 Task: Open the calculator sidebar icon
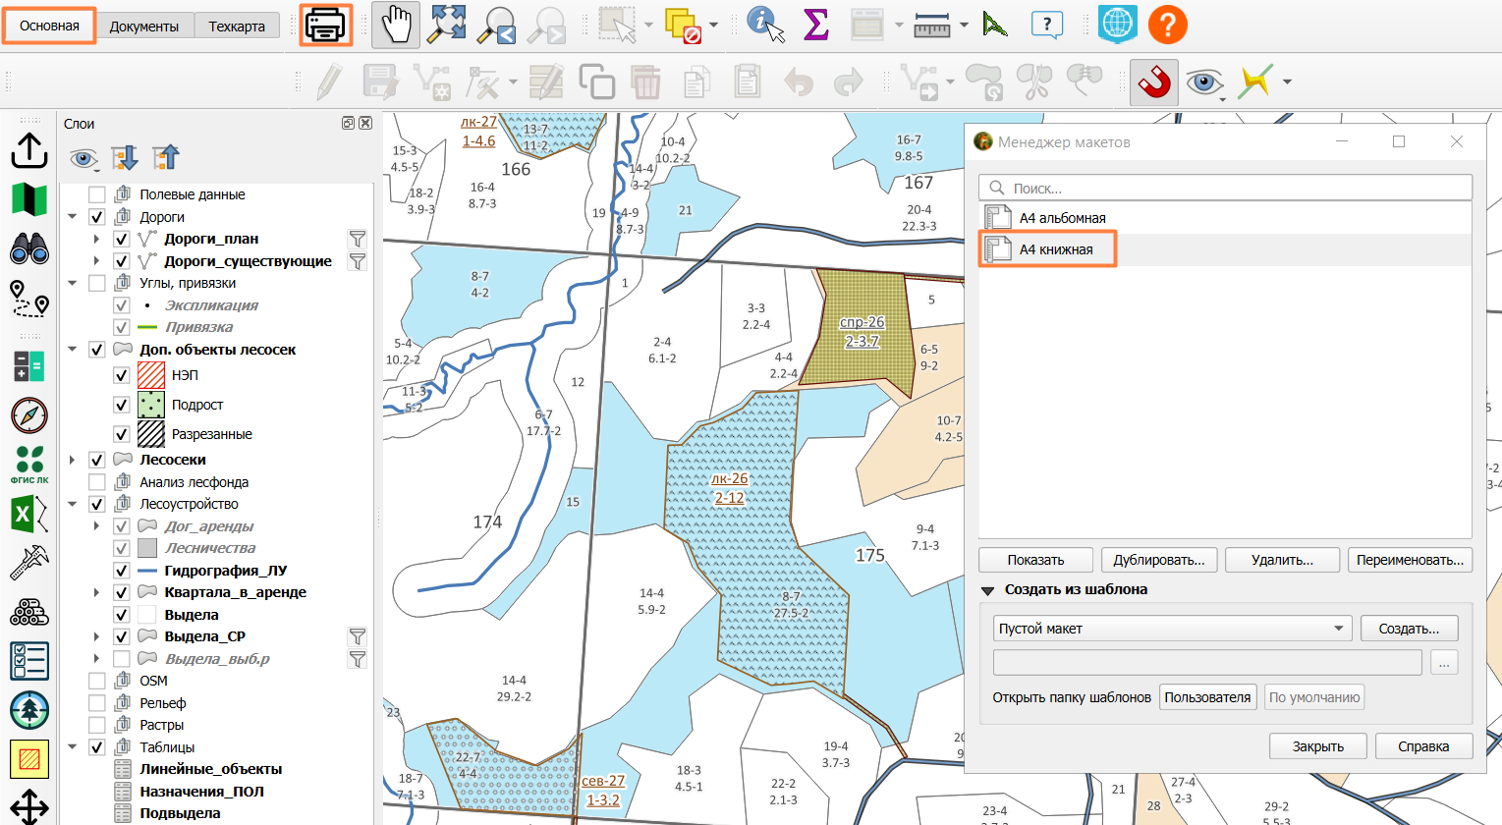[x=29, y=366]
